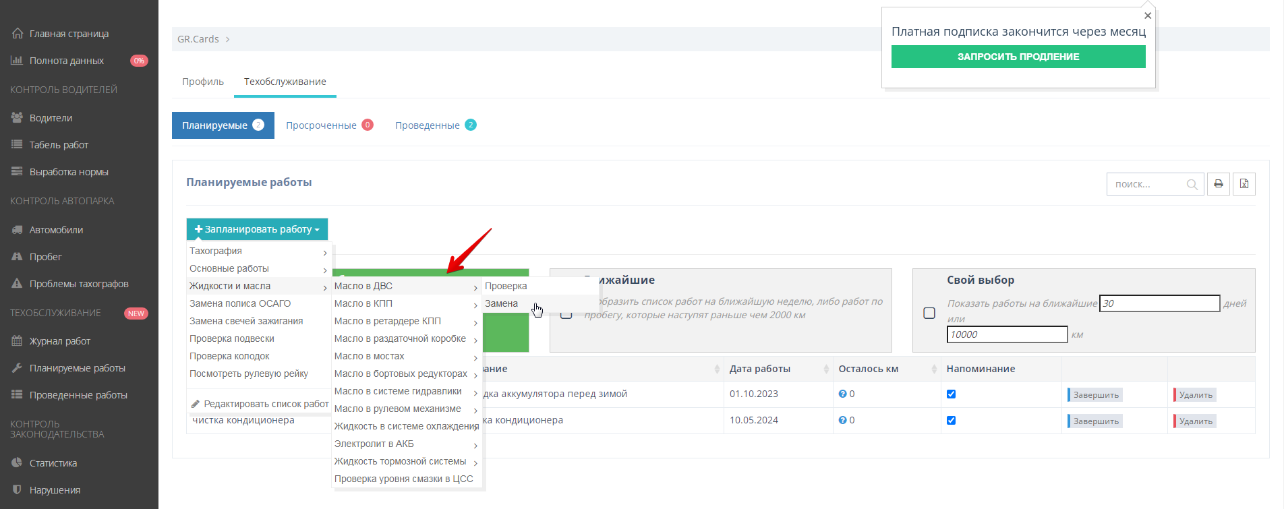Choose Замена полиса ОСАГО menu item
Viewport: 1284px width, 509px height.
pyautogui.click(x=259, y=303)
